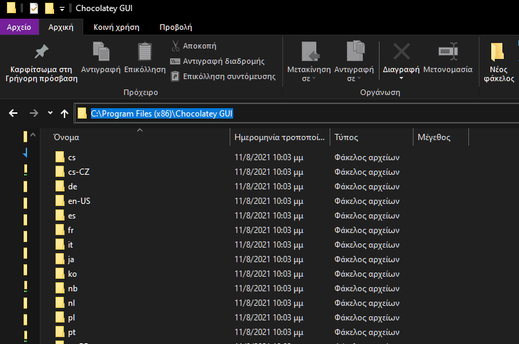Select the fr folder icon
Image resolution: width=519 pixels, height=344 pixels.
pyautogui.click(x=60, y=230)
